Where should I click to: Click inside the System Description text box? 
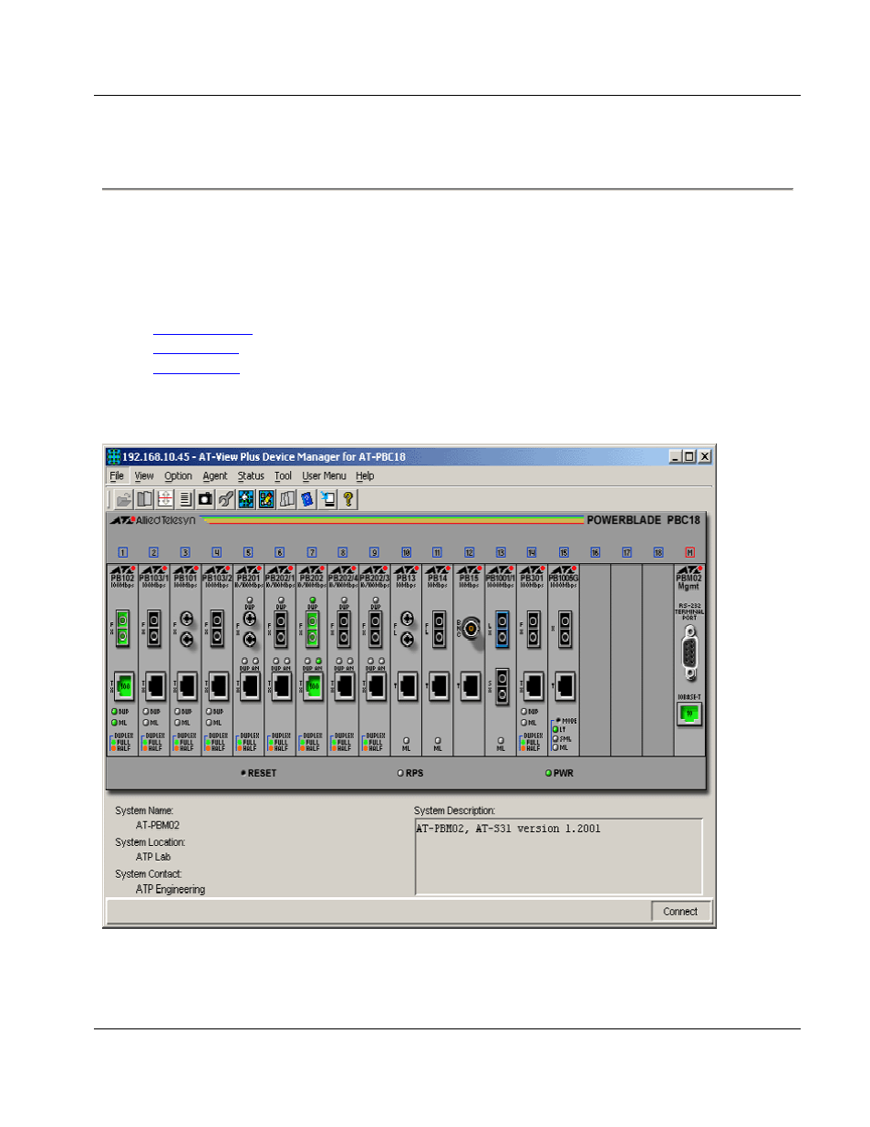point(559,856)
